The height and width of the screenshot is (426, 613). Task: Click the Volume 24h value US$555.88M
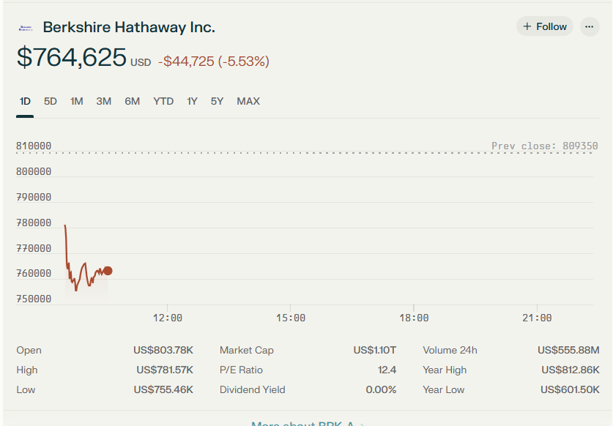tap(568, 350)
